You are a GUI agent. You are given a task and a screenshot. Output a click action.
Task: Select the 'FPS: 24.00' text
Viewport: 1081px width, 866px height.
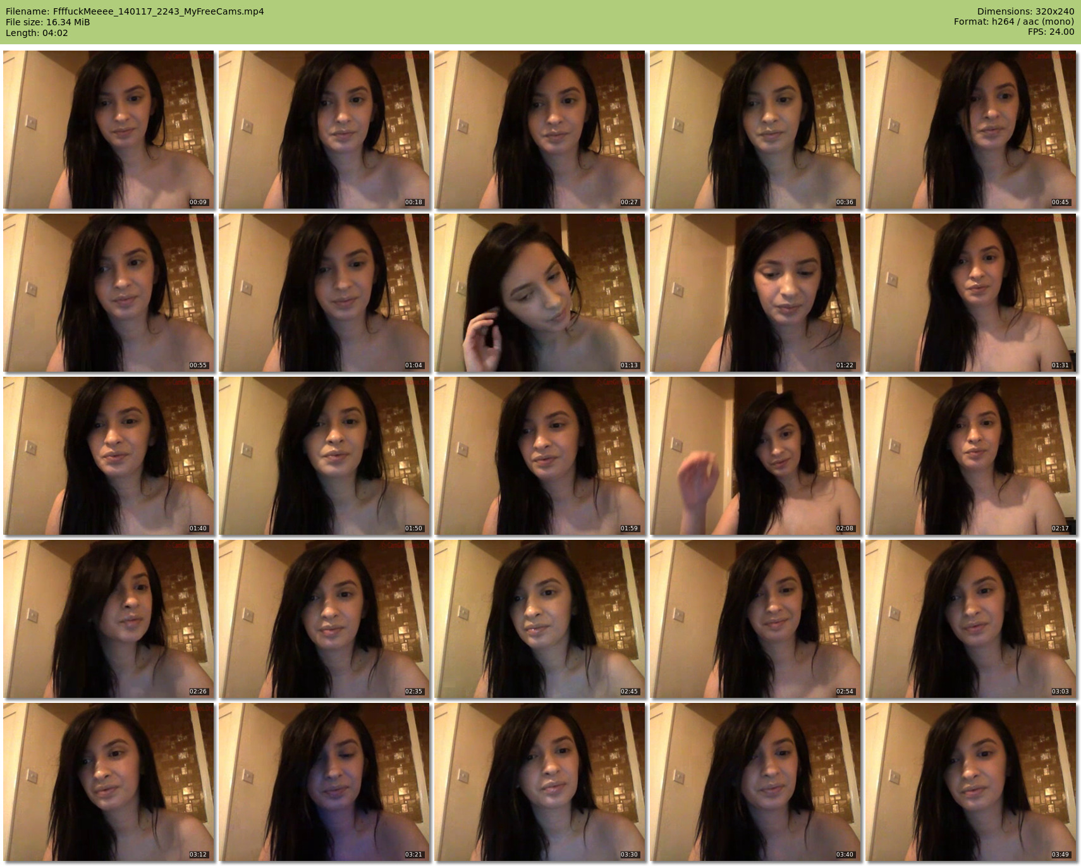click(x=1051, y=32)
